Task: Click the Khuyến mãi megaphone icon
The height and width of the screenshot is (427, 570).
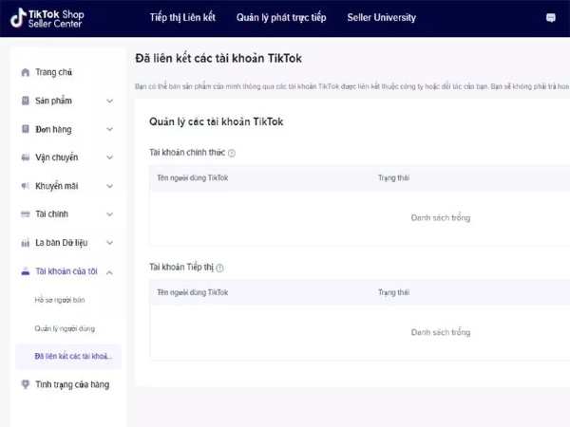Action: 26,186
